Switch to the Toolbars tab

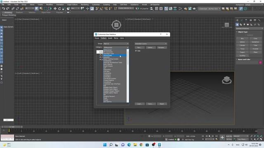click(x=104, y=38)
